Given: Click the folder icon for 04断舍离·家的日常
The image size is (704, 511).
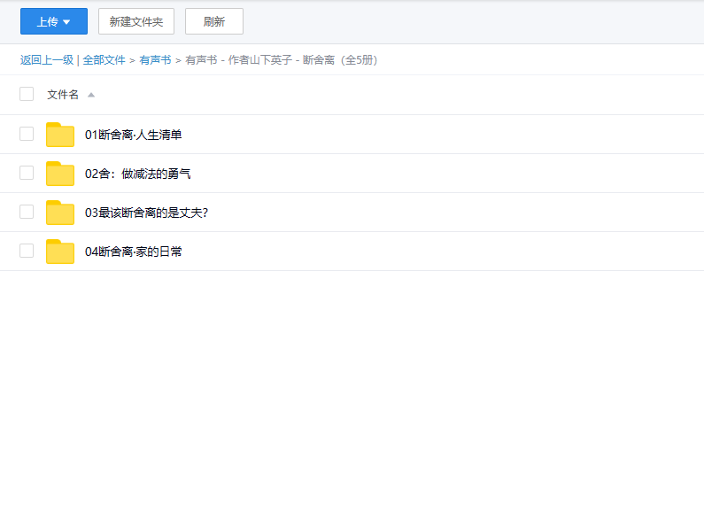Looking at the screenshot, I should coord(60,252).
